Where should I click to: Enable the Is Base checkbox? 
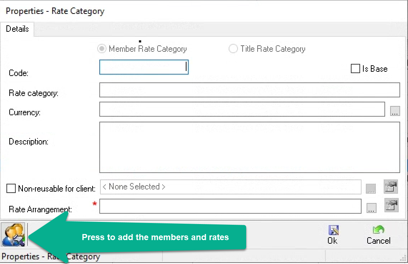[355, 68]
